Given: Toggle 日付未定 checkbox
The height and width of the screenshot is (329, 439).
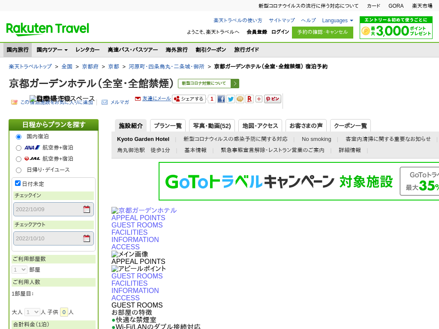Looking at the screenshot, I should [18, 183].
